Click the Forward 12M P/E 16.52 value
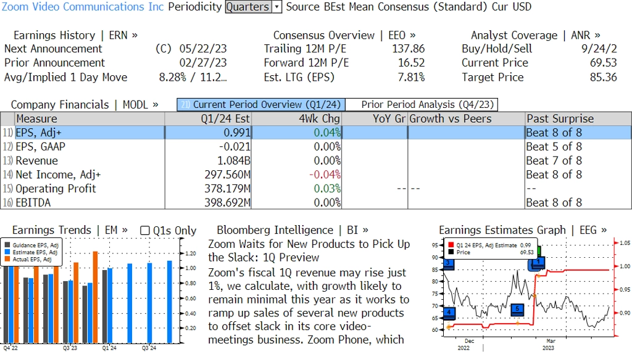 click(x=411, y=63)
